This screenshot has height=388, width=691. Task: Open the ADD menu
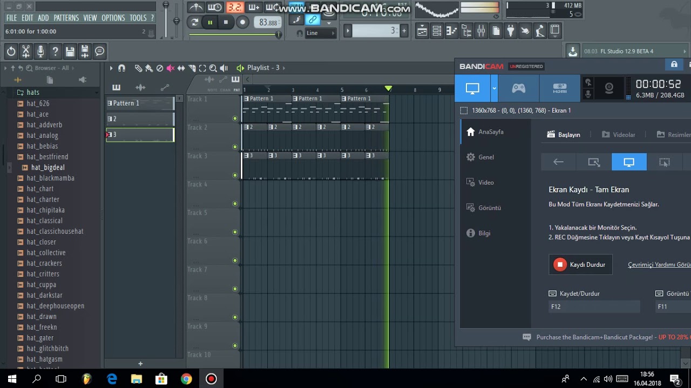point(43,18)
